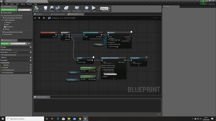Viewport: 216px width, 121px height.
Task: Go forward with the graph navigation arrow
Action: coord(44,18)
